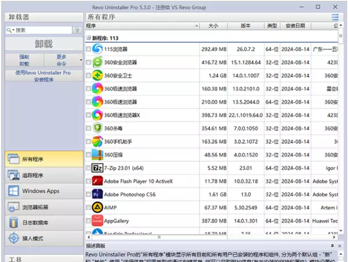Viewport: 348px width, 262px height.
Task: Sort by 类型 column header
Action: (272, 26)
